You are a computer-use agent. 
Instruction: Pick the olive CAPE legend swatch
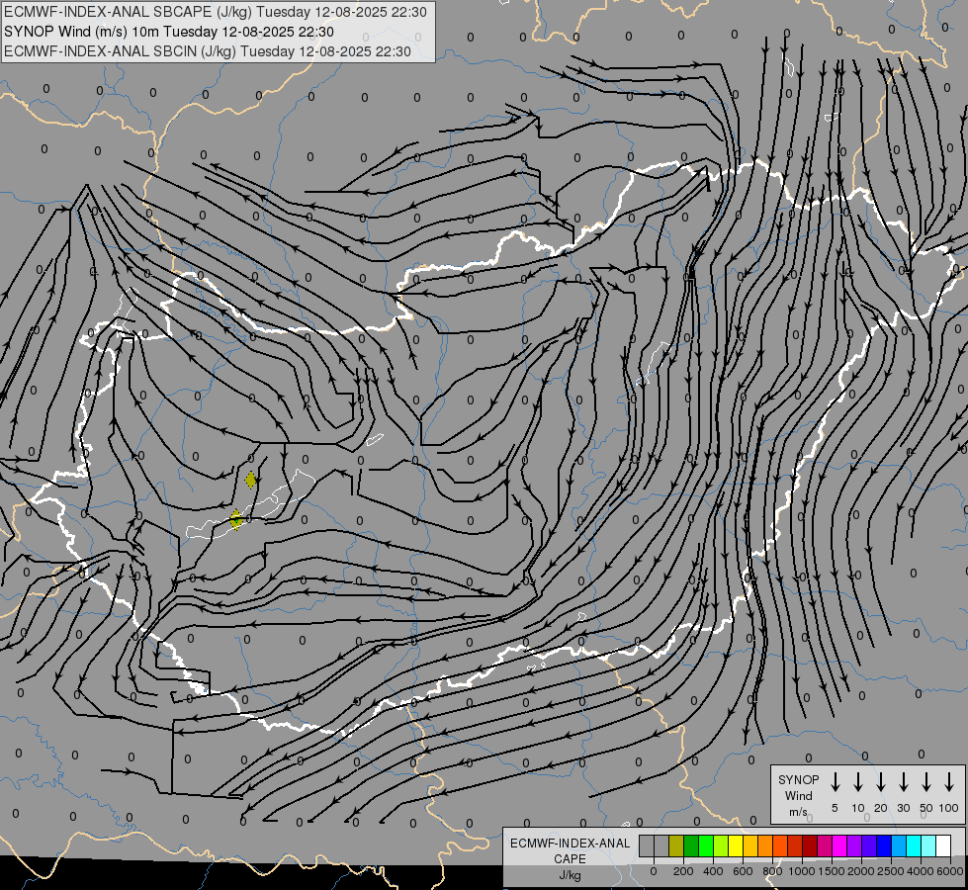tap(676, 845)
